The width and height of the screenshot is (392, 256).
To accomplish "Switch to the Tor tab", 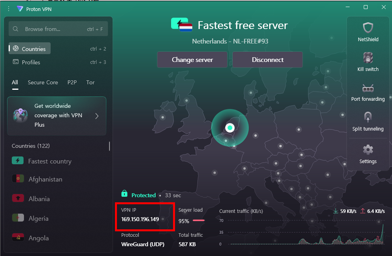I will (90, 82).
